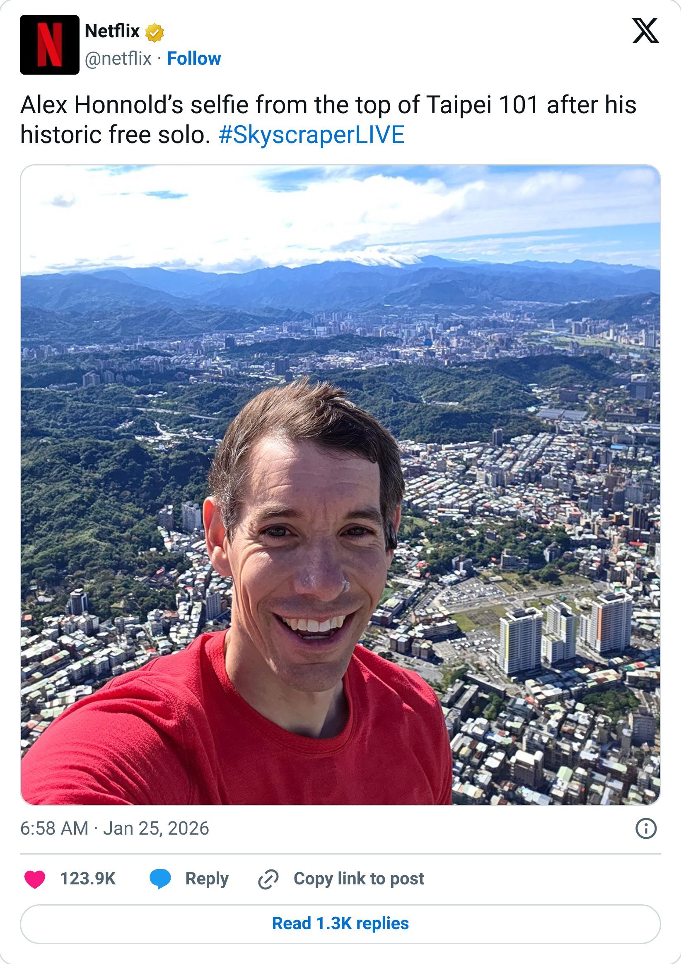681x964 pixels.
Task: Like the post with the heart icon
Action: tap(35, 879)
